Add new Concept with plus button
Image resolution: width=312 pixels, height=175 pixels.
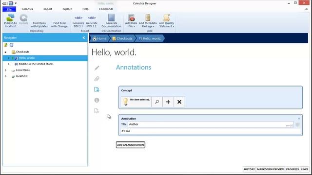(x=168, y=102)
